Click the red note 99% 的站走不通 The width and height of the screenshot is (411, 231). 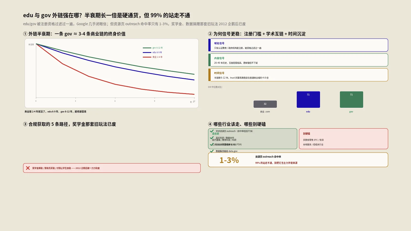(x=276, y=163)
